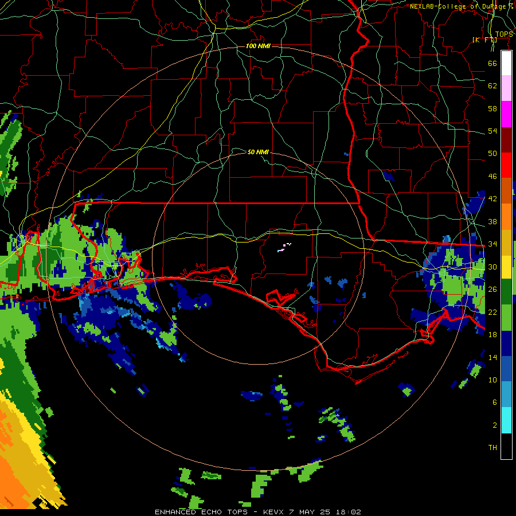Click the 2 legend value

pos(495,425)
